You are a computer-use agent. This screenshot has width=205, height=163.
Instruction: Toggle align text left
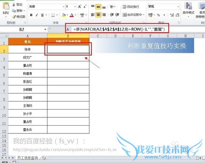click(93, 15)
